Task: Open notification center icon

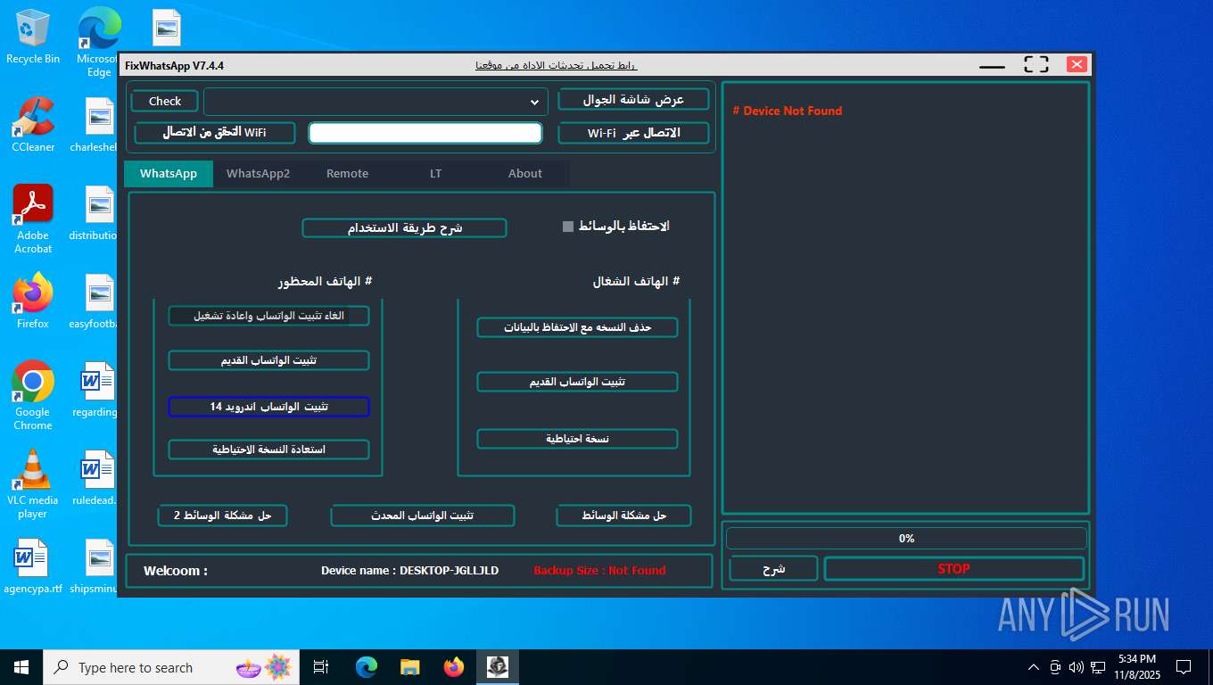Action: [x=1184, y=667]
